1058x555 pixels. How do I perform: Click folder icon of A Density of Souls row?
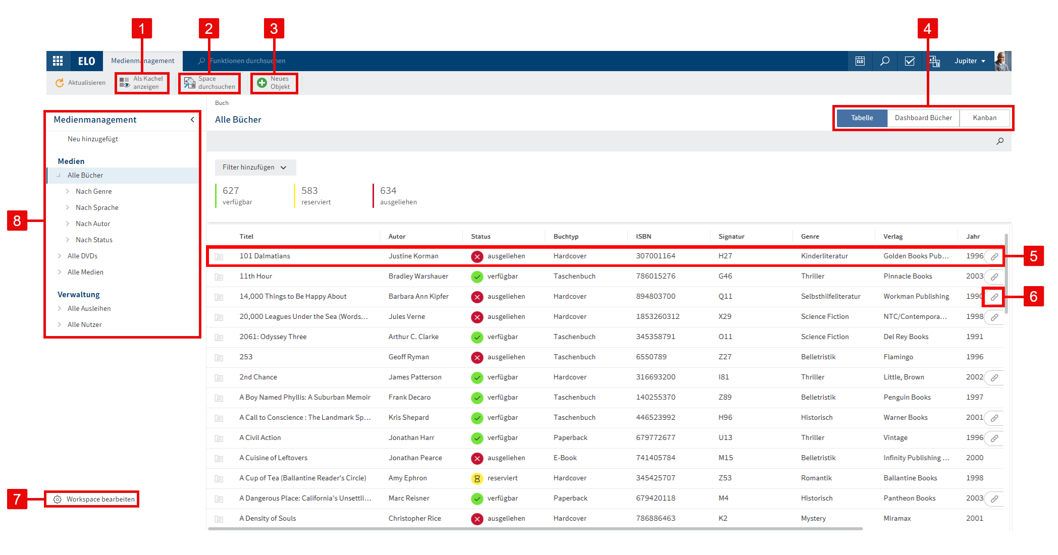tap(219, 519)
